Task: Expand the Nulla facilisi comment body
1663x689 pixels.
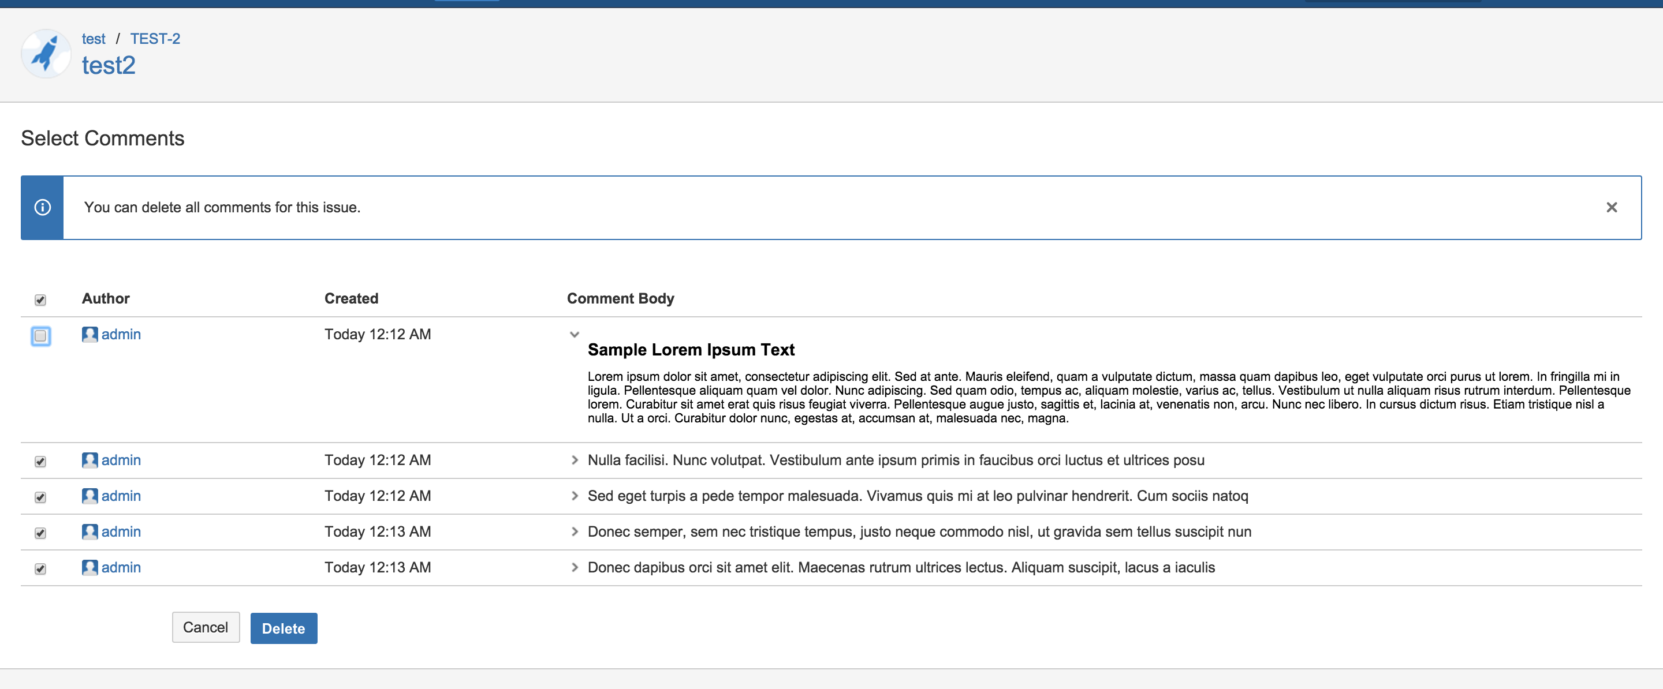Action: click(x=574, y=460)
